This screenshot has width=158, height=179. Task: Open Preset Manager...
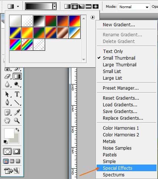121,88
